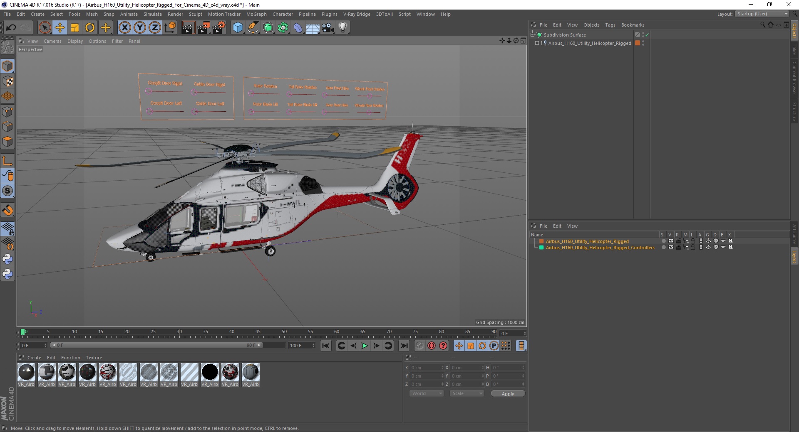
Task: Collapse the Subdivision Surface tree item
Action: pyautogui.click(x=533, y=35)
